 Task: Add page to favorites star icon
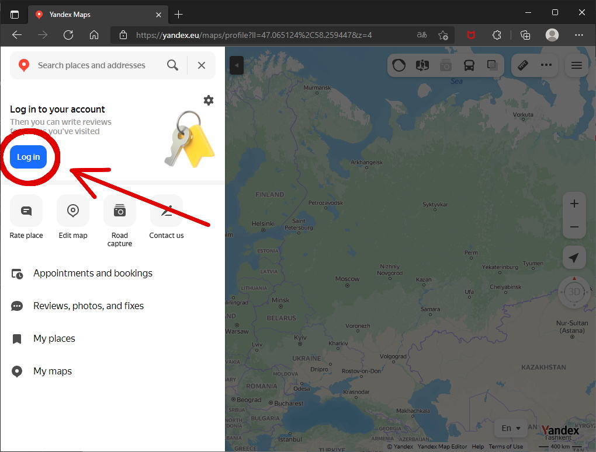(x=443, y=36)
